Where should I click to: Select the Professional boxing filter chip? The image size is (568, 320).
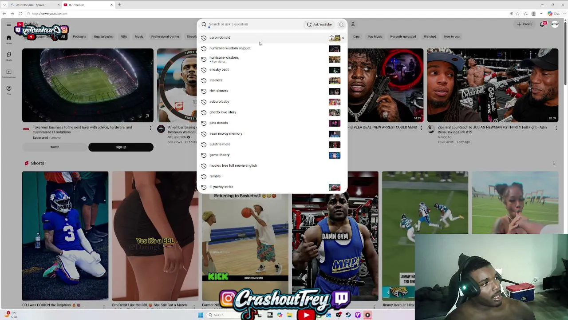pos(165,37)
